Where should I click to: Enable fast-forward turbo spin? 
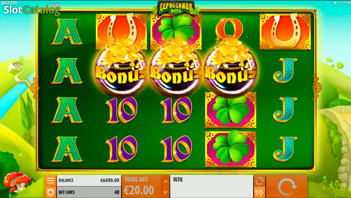coord(259,192)
